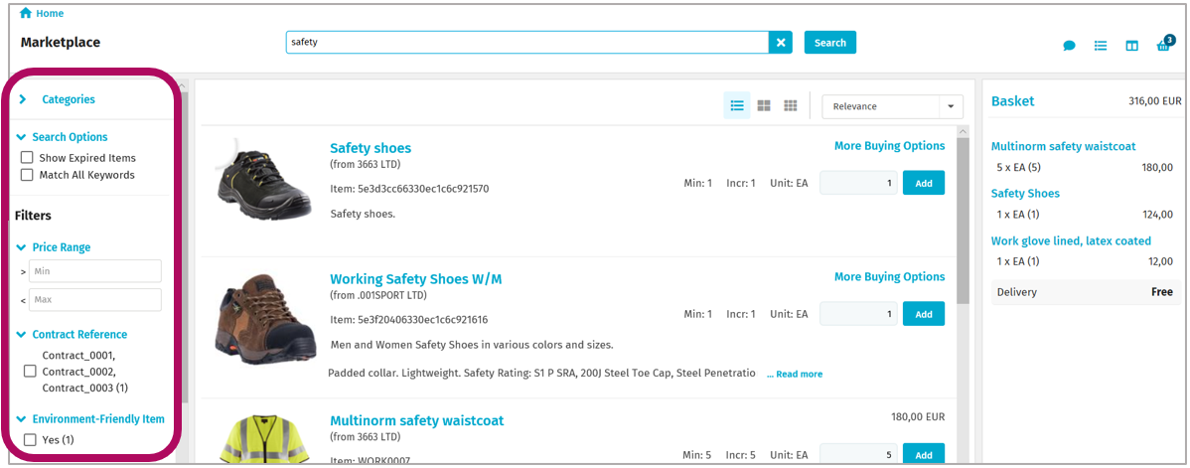Add Multinorm safety waistcoat to basket
The image size is (1190, 468).
[x=924, y=454]
